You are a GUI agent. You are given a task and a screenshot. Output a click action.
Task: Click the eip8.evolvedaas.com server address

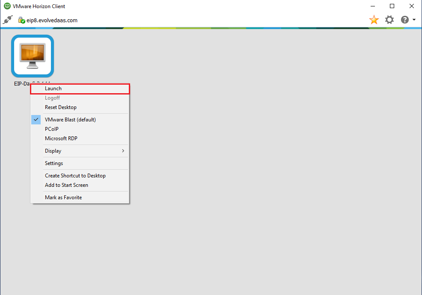52,20
